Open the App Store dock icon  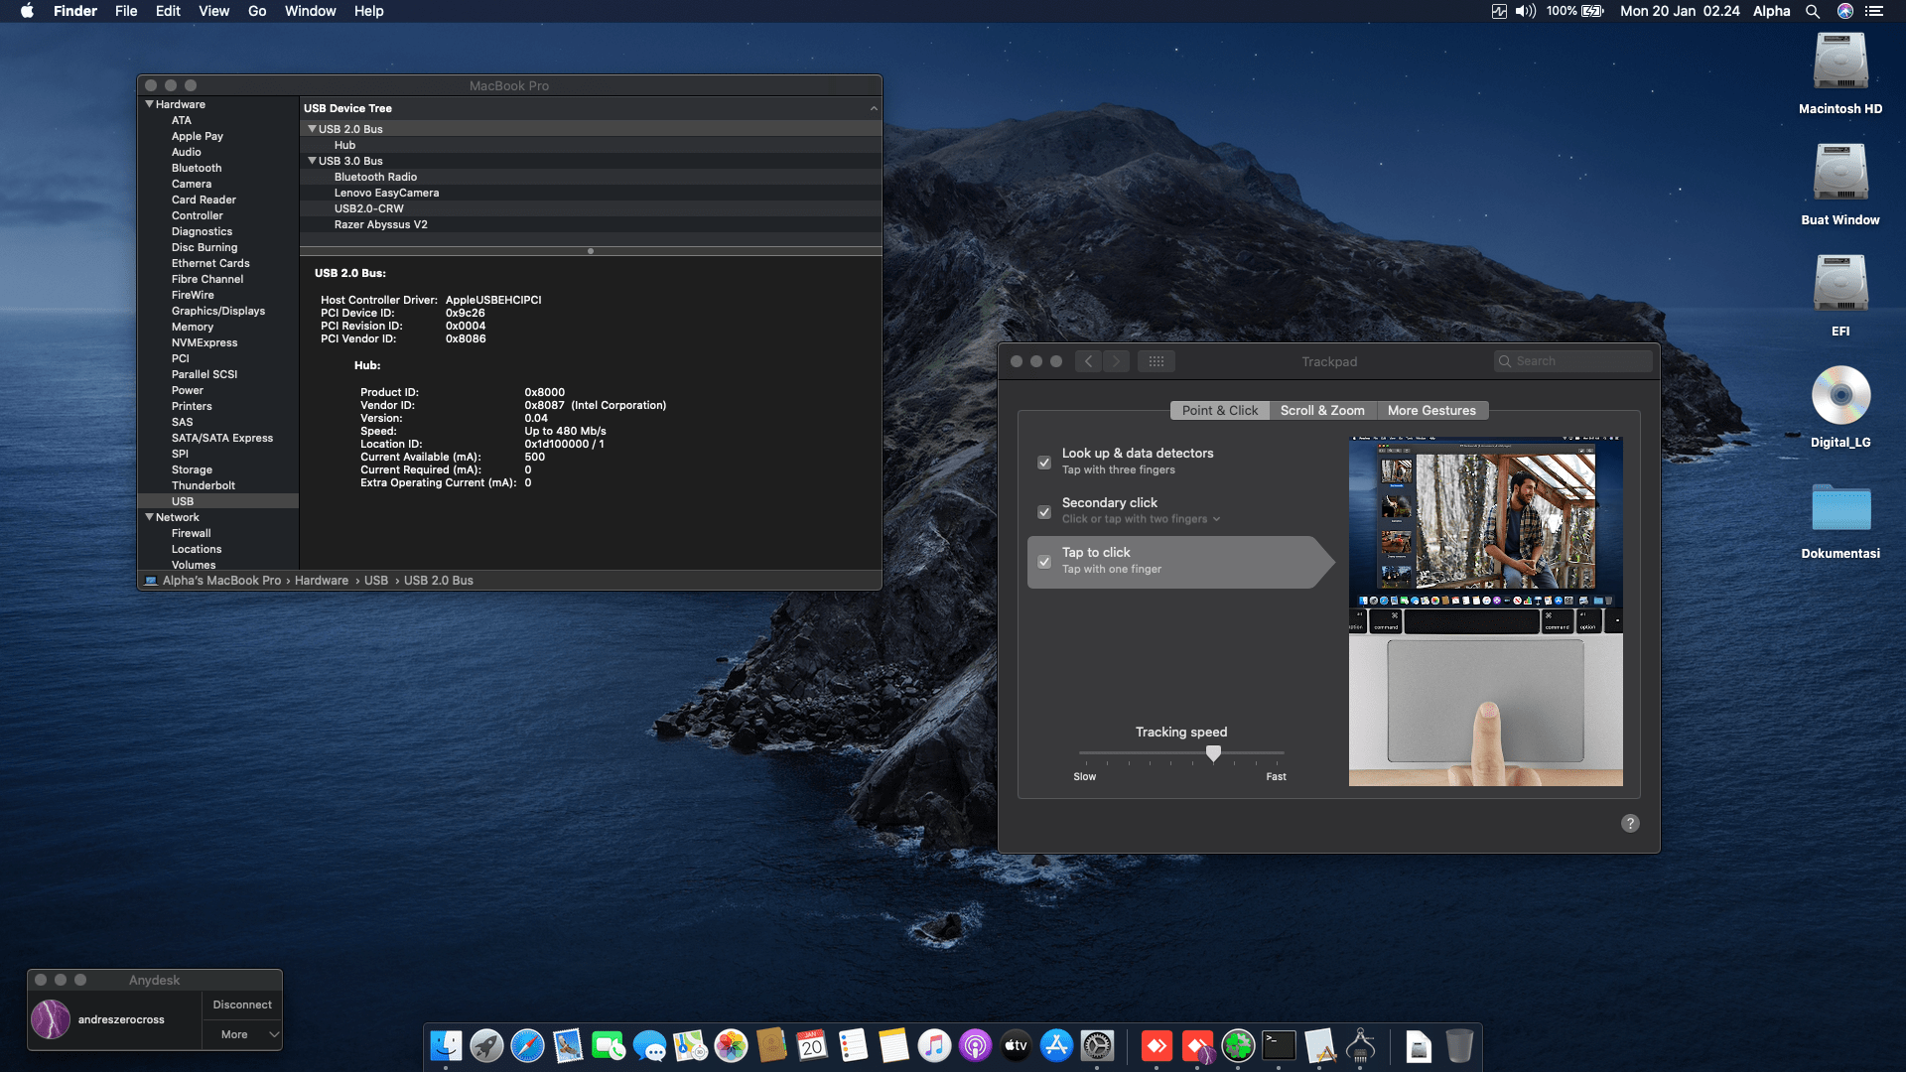(x=1056, y=1045)
